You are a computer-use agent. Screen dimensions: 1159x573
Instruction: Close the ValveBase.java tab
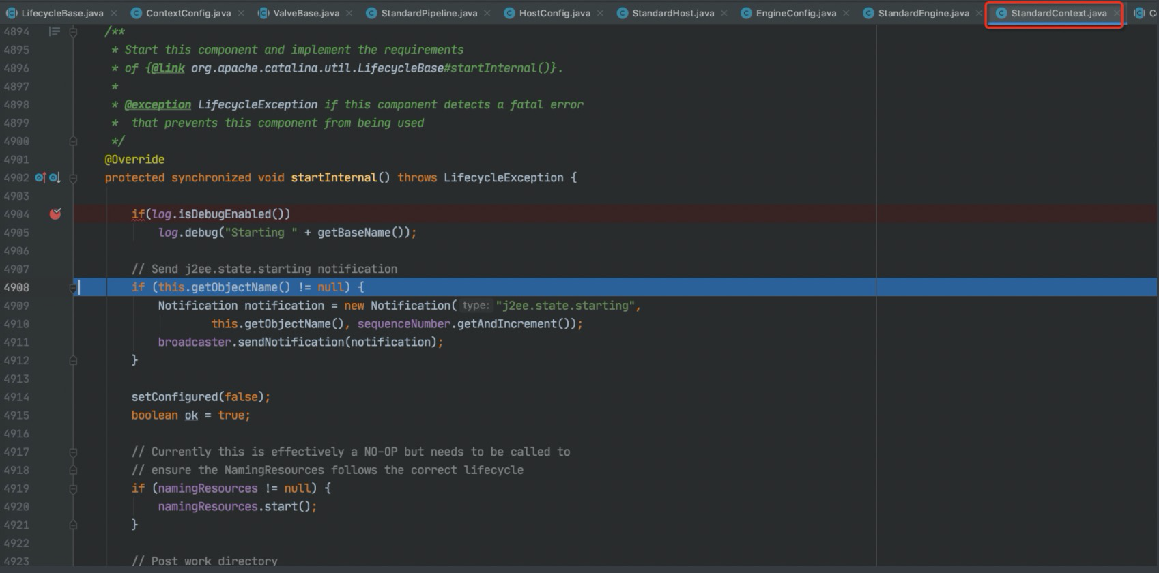[349, 13]
